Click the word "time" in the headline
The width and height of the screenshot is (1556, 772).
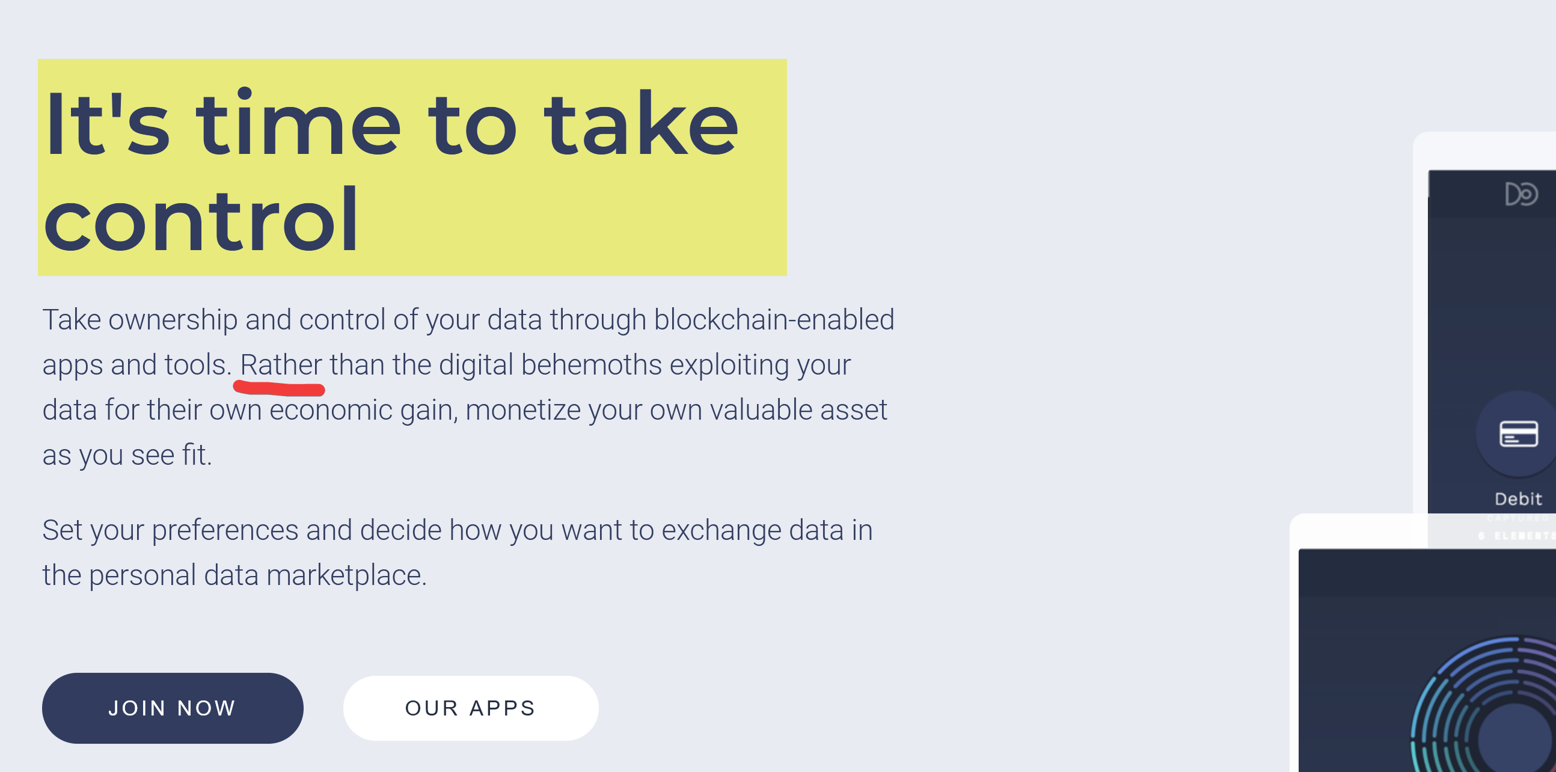(298, 124)
